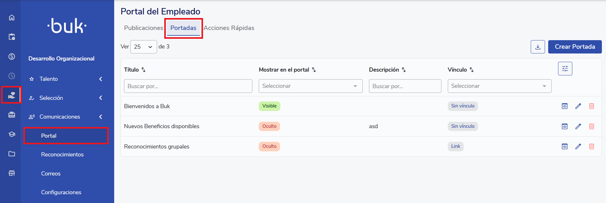Open the dollar sign payroll icon

click(12, 56)
